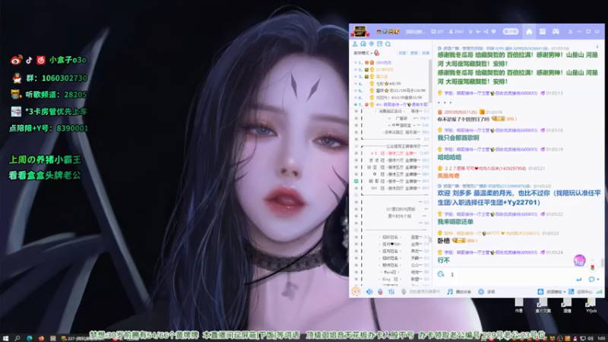
Task: Click the scroll-down arrow at chat top right
Action: [x=597, y=46]
